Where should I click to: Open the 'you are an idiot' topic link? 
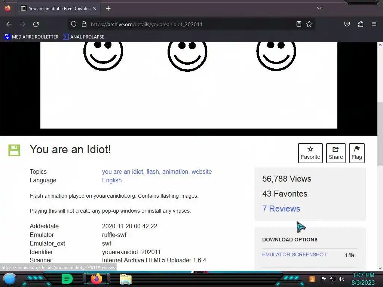tap(123, 172)
